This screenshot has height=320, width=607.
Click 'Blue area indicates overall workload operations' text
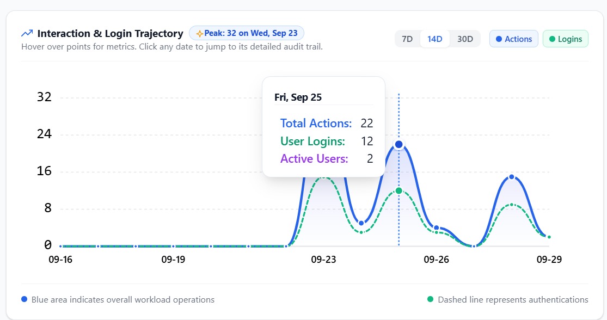coord(122,299)
